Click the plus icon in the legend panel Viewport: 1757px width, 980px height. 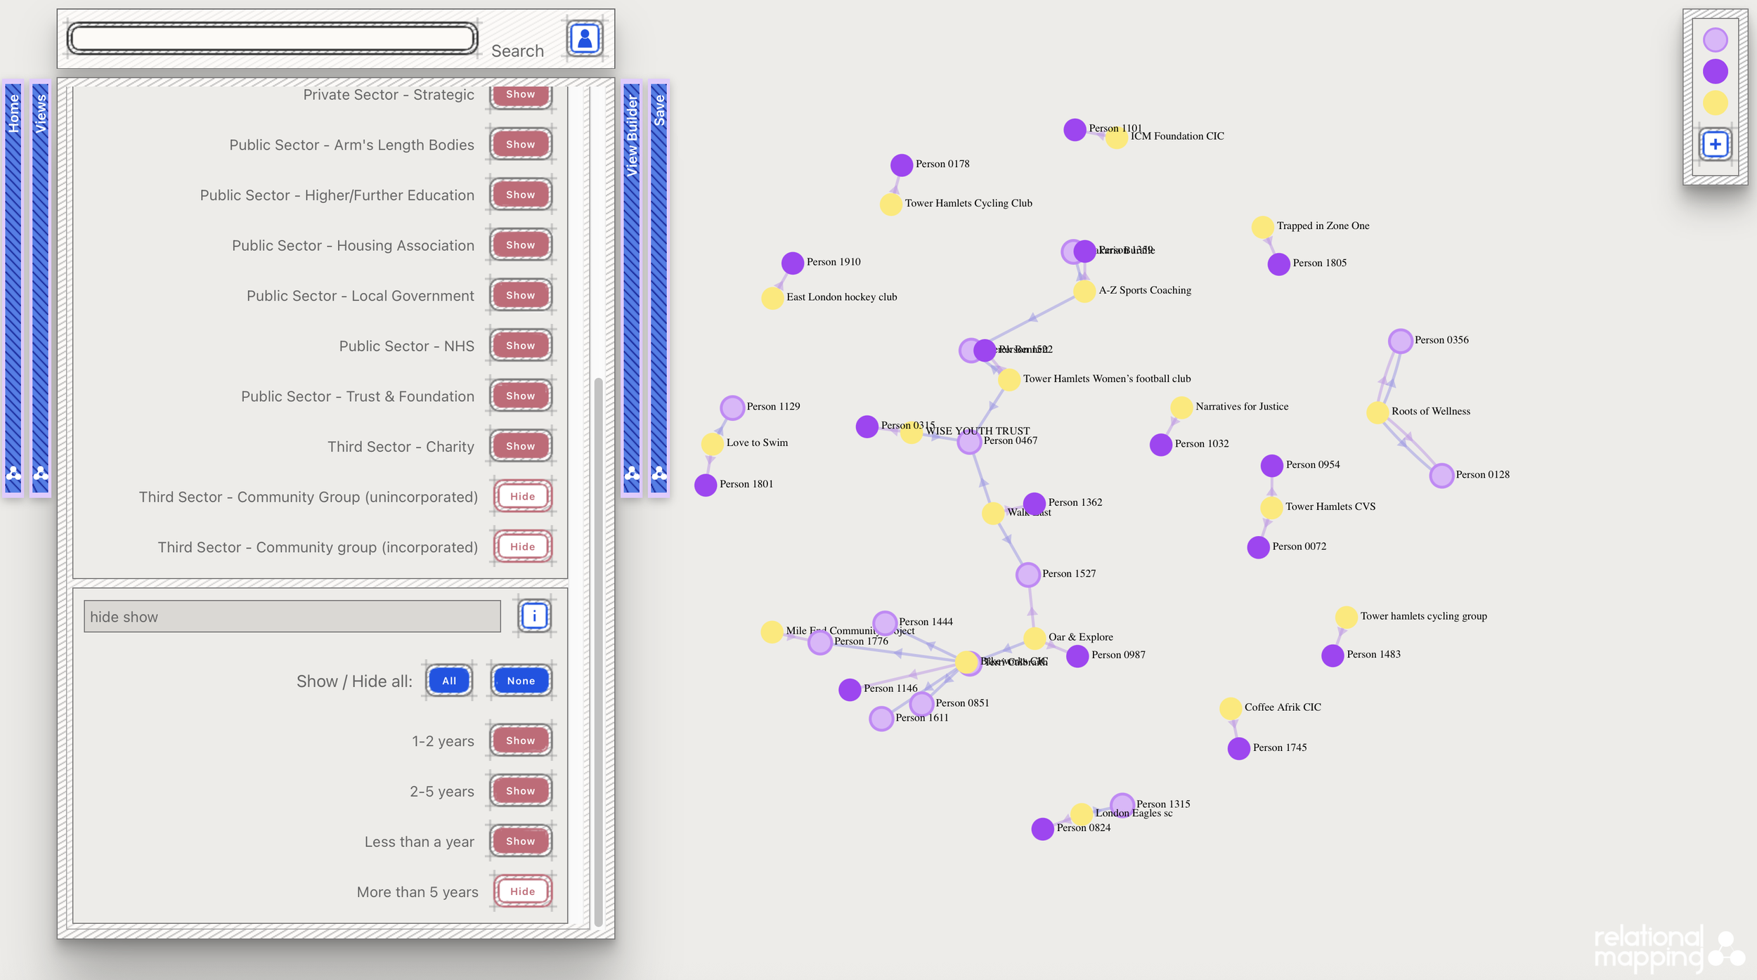click(1715, 145)
